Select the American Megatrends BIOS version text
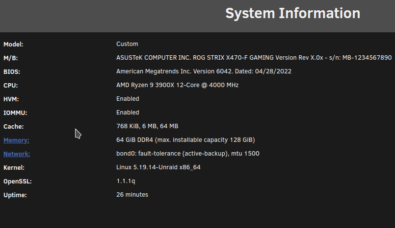Screen dimensions: 395x228 tap(204, 71)
